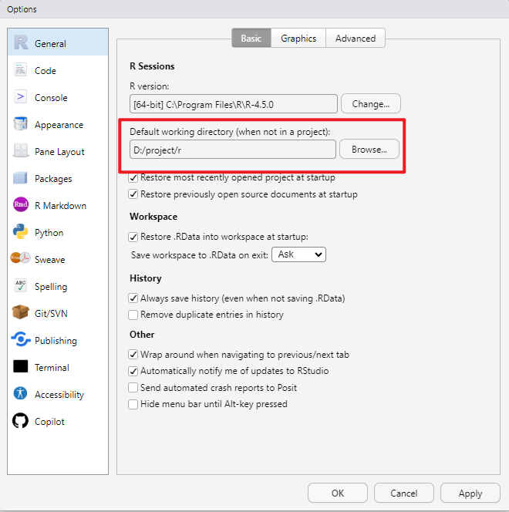
Task: Open the R Markdown options icon
Action: 21,206
